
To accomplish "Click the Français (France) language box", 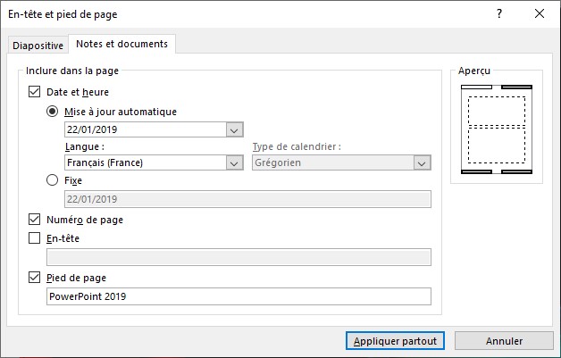I will click(145, 162).
